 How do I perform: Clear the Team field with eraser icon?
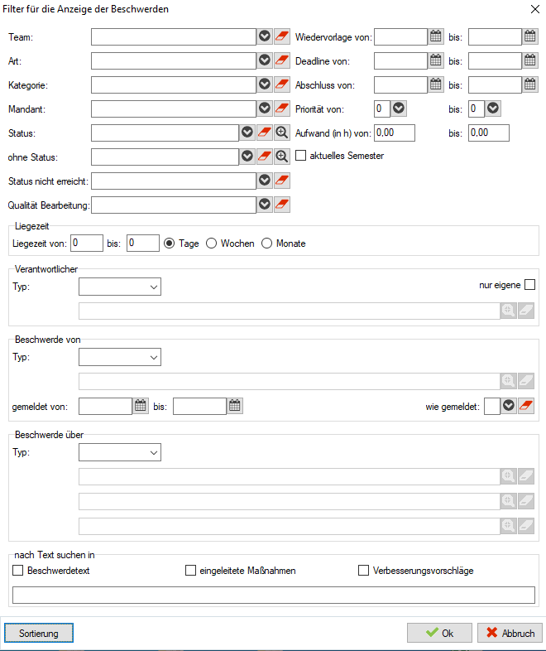(x=282, y=36)
